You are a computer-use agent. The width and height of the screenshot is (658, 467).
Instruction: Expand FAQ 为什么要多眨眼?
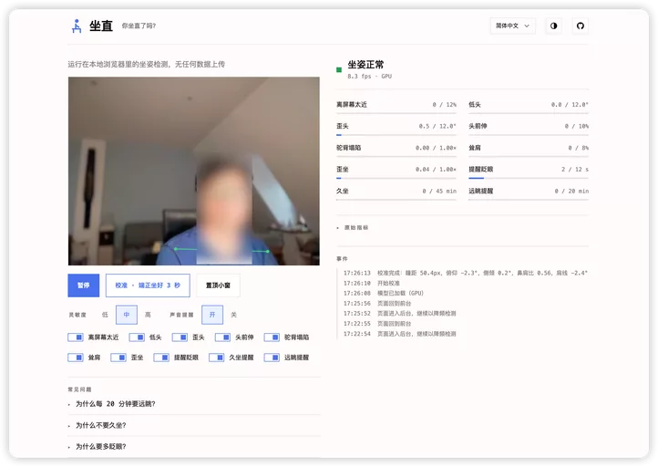point(194,446)
